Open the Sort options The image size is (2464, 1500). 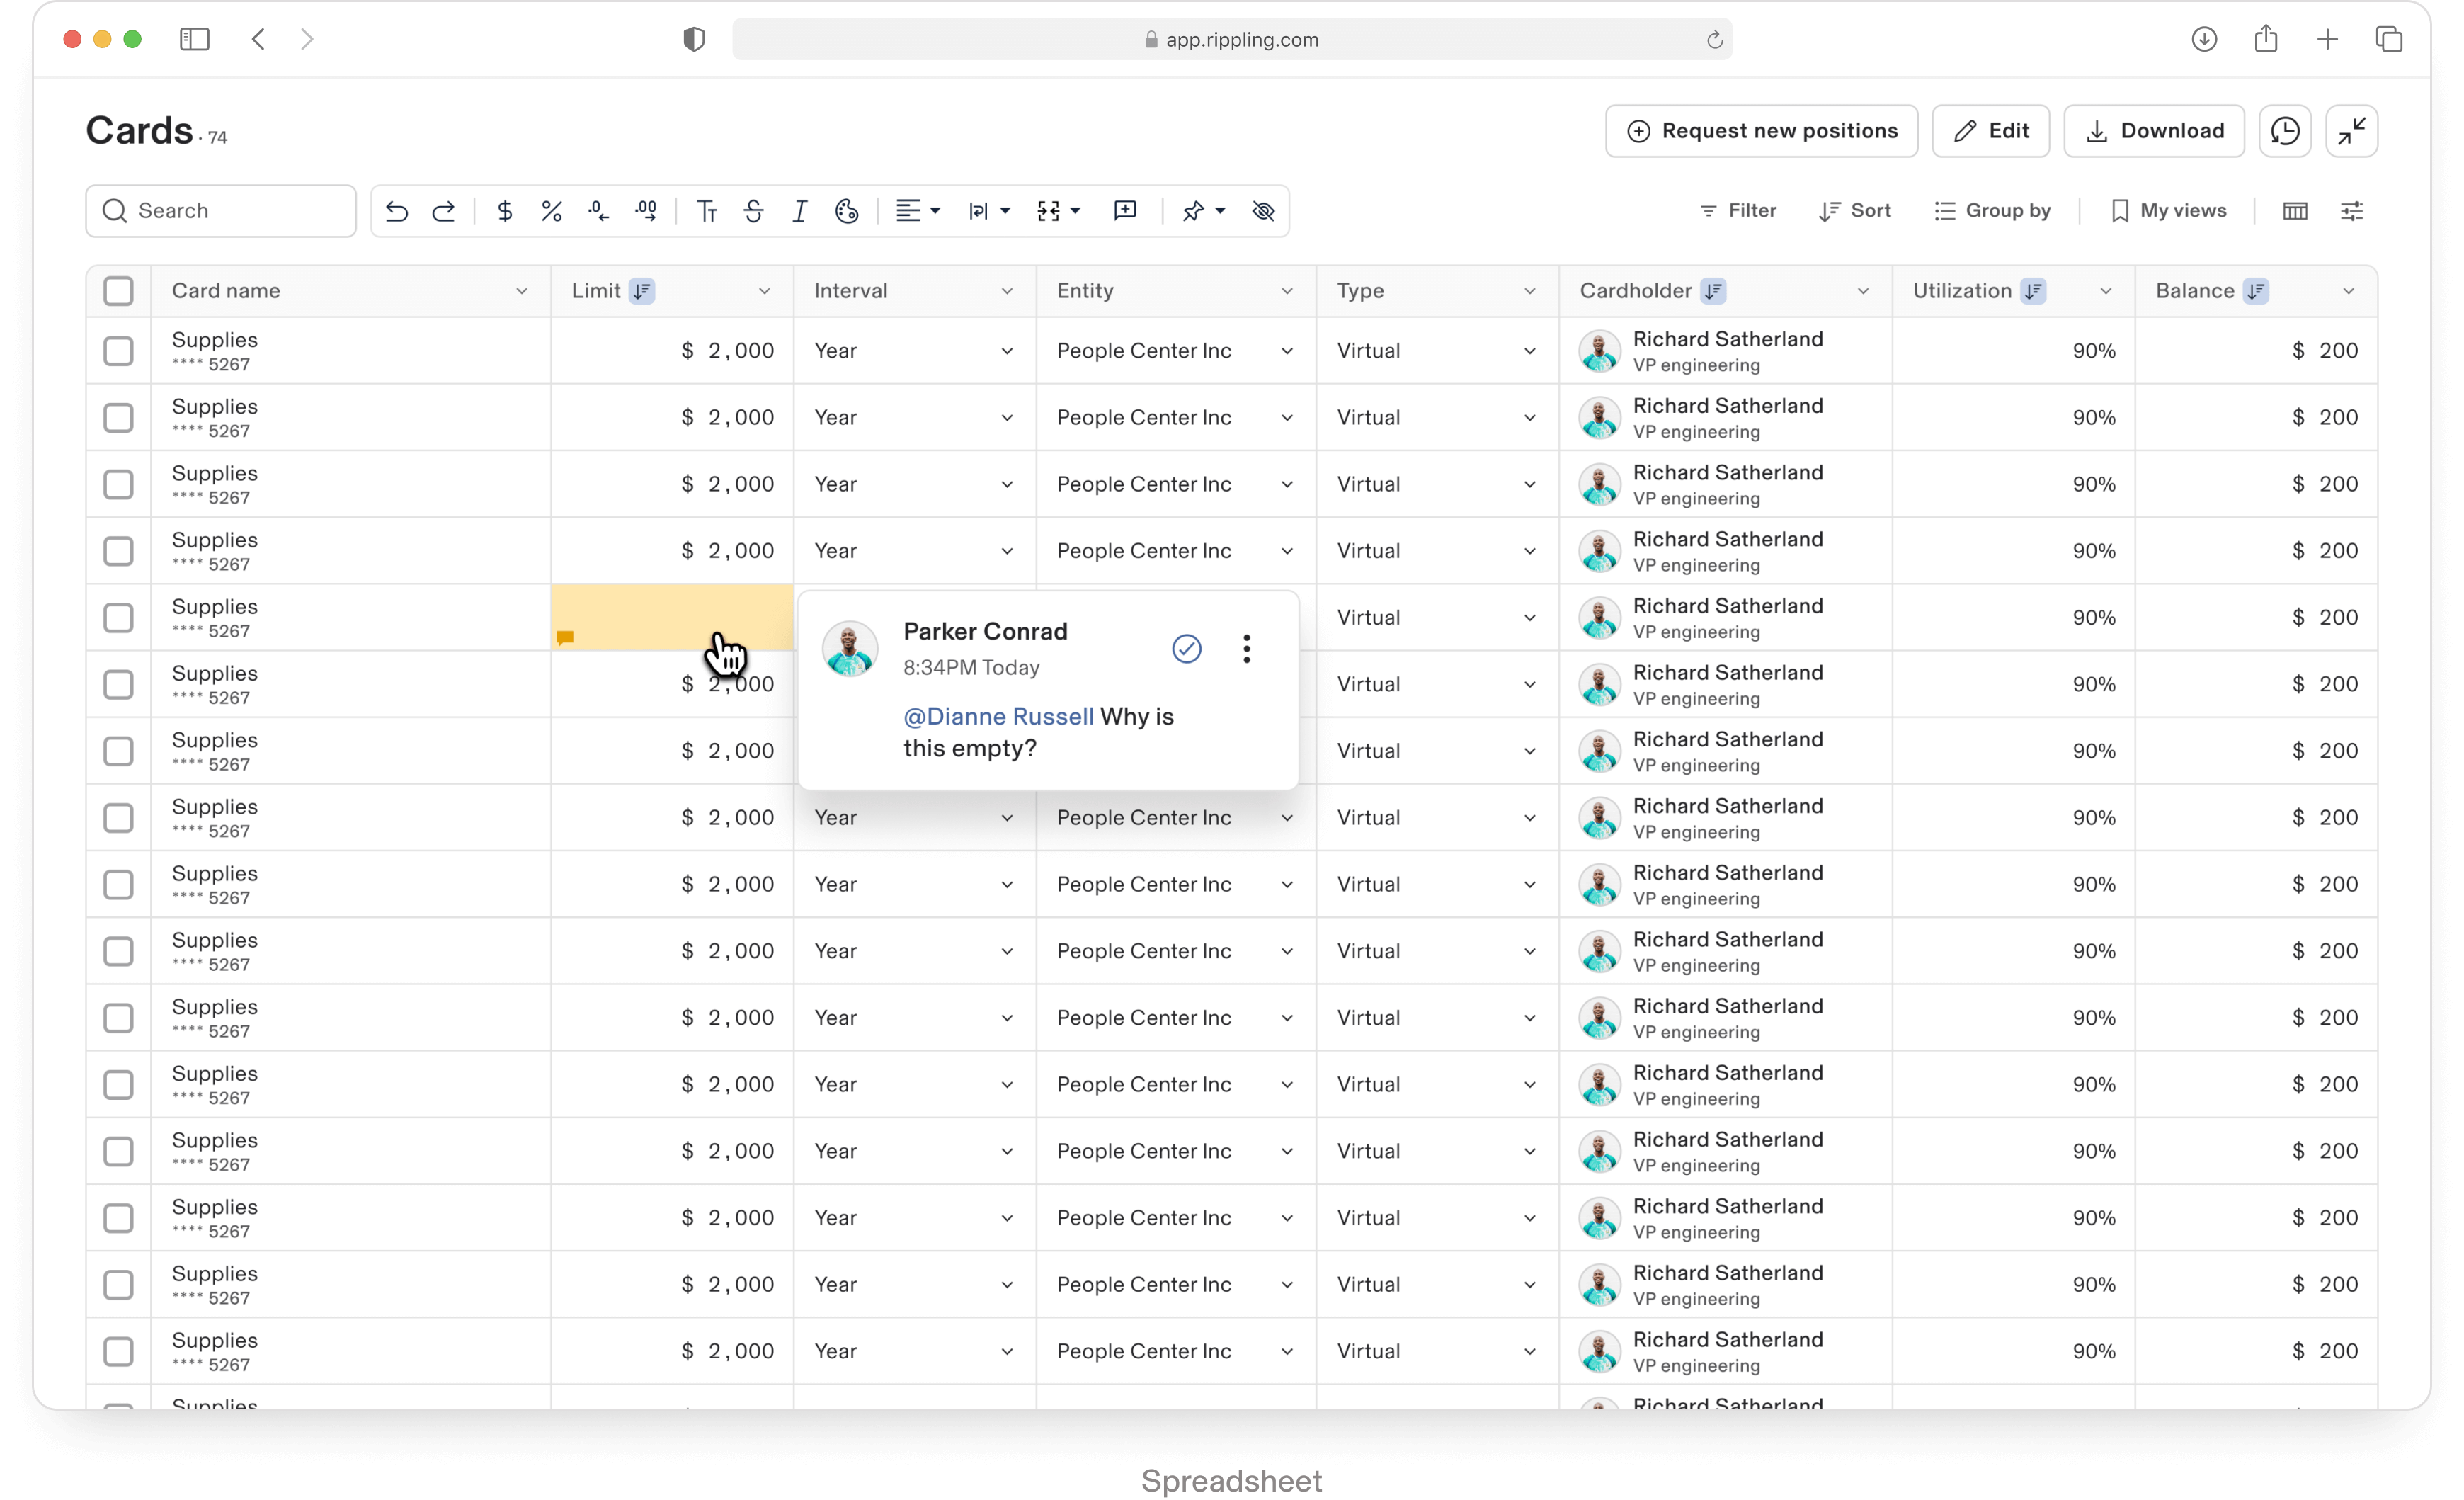[1855, 211]
